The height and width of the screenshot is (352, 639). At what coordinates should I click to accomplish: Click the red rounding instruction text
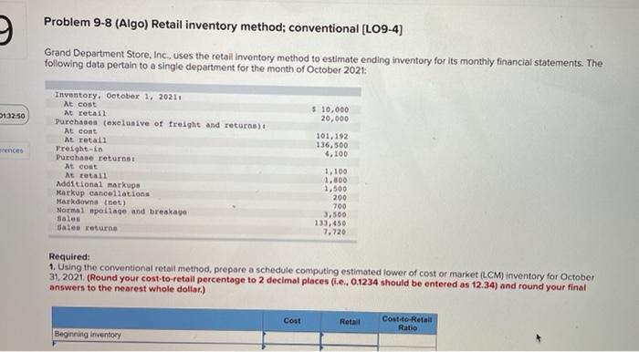[x=318, y=284]
